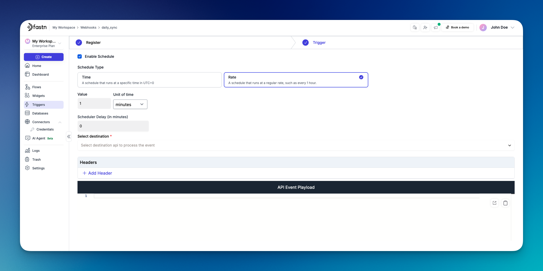
Task: Click line 1 of payload editor
Action: pyautogui.click(x=286, y=196)
